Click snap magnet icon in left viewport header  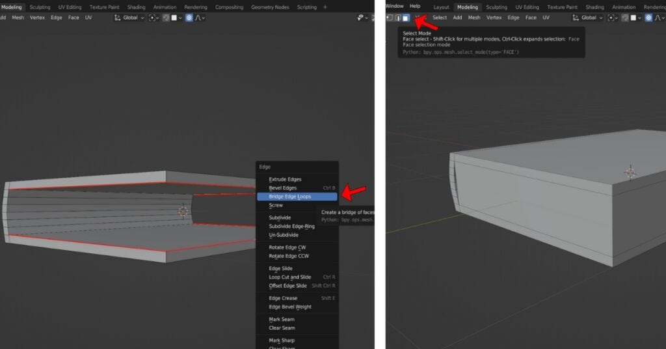[x=166, y=18]
